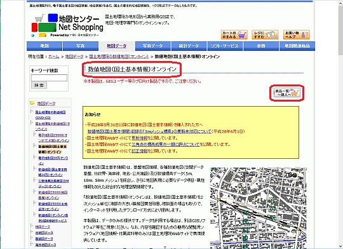This screenshot has width=343, height=249.
Task: Open the お買い物ヘルプ help button
Action: (x=297, y=34)
